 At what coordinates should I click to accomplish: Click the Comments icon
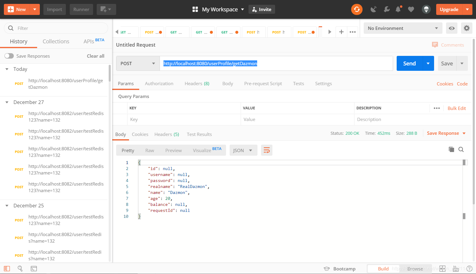pos(435,45)
